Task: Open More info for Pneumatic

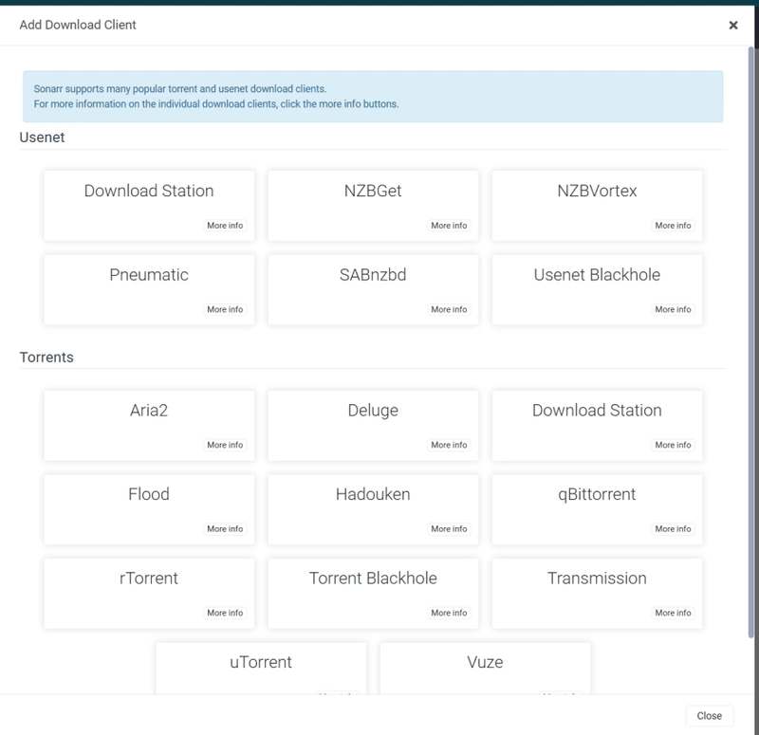Action: pos(225,310)
